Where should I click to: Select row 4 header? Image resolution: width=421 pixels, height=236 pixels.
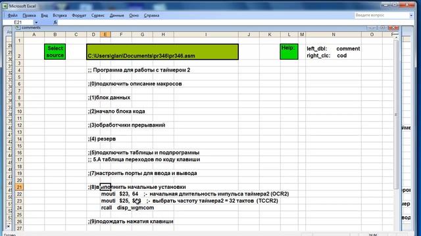click(x=19, y=70)
